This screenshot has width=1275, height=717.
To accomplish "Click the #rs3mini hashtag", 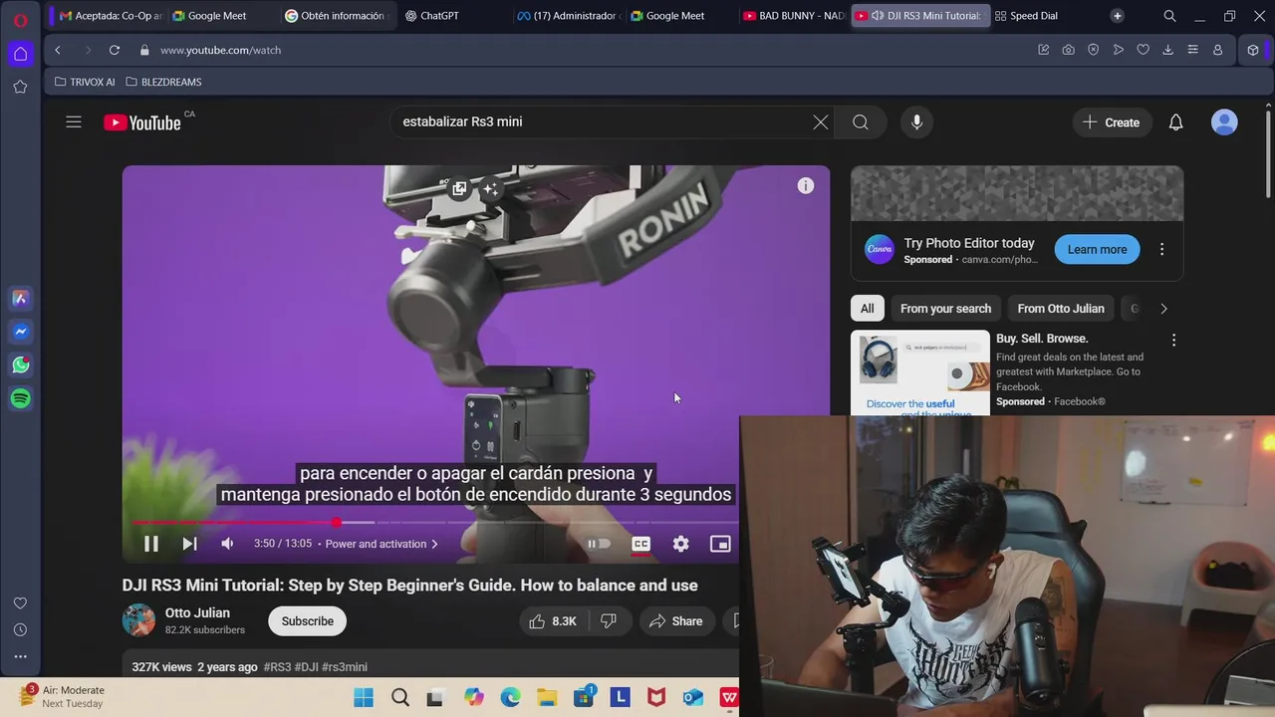I will click(345, 667).
